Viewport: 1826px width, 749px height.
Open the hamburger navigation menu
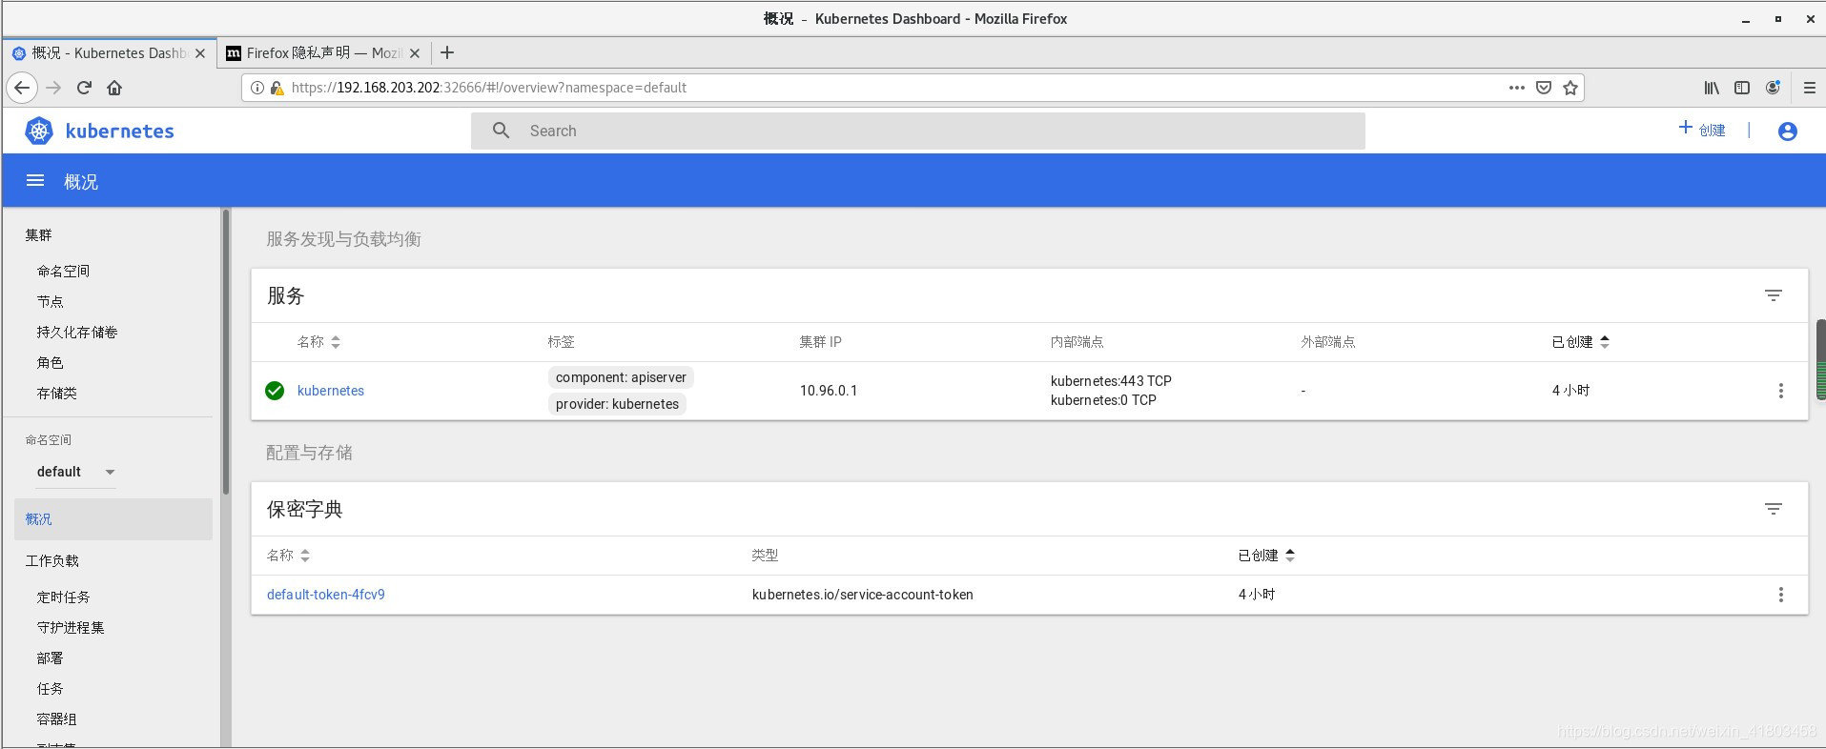pyautogui.click(x=35, y=181)
